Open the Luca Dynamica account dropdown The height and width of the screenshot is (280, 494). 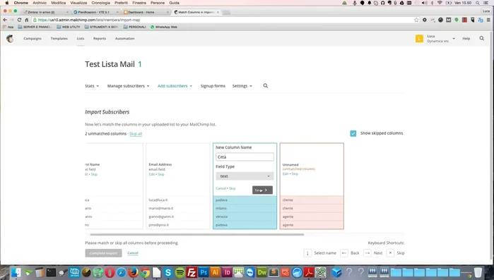440,39
